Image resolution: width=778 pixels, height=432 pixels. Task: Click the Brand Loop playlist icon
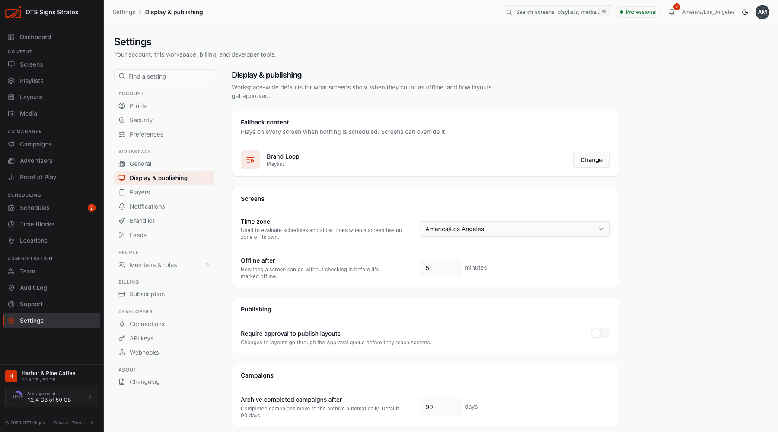tap(250, 160)
